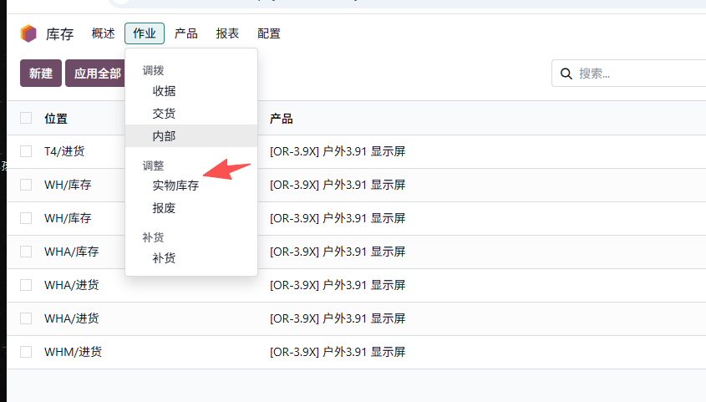
Task: Select the 报废 menu entry
Action: (164, 208)
